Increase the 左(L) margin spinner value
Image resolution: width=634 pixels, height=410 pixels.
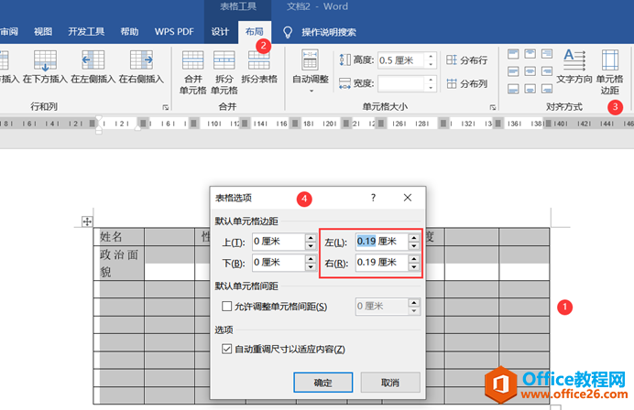413,238
